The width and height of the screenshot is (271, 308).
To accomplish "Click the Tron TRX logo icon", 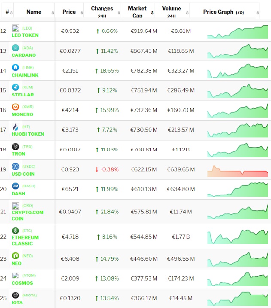I will (x=15, y=146).
